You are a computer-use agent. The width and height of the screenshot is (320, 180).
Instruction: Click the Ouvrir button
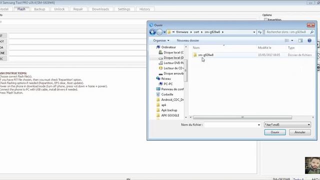275,132
